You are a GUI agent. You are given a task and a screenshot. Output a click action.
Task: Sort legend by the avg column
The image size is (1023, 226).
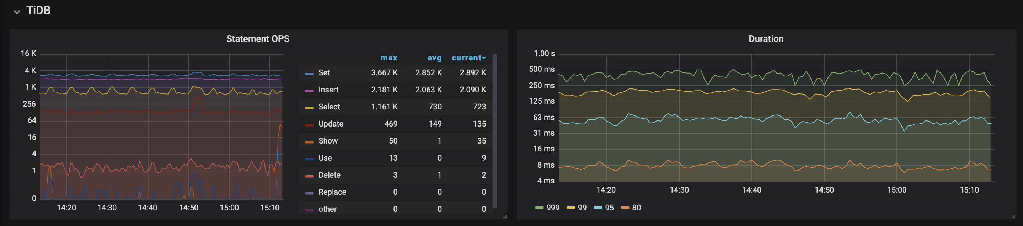[434, 58]
